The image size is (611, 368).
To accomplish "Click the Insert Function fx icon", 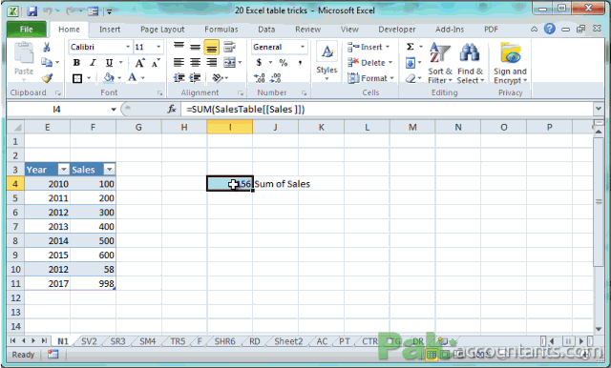I will 172,110.
